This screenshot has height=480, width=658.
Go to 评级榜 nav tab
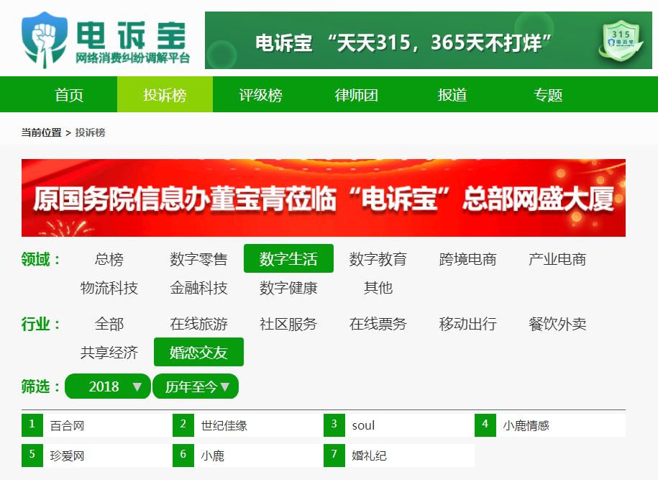tap(260, 94)
